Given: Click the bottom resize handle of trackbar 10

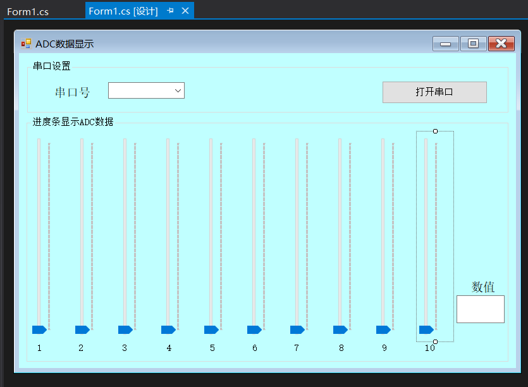Looking at the screenshot, I should point(435,341).
